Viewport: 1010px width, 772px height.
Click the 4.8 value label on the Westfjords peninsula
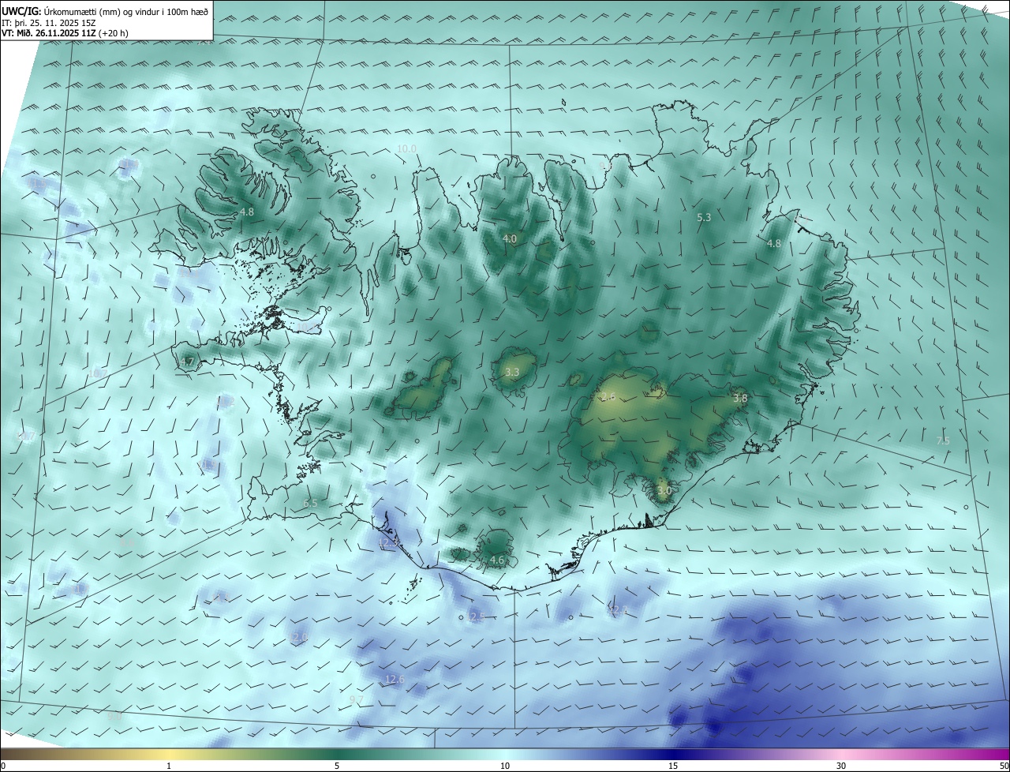point(247,212)
